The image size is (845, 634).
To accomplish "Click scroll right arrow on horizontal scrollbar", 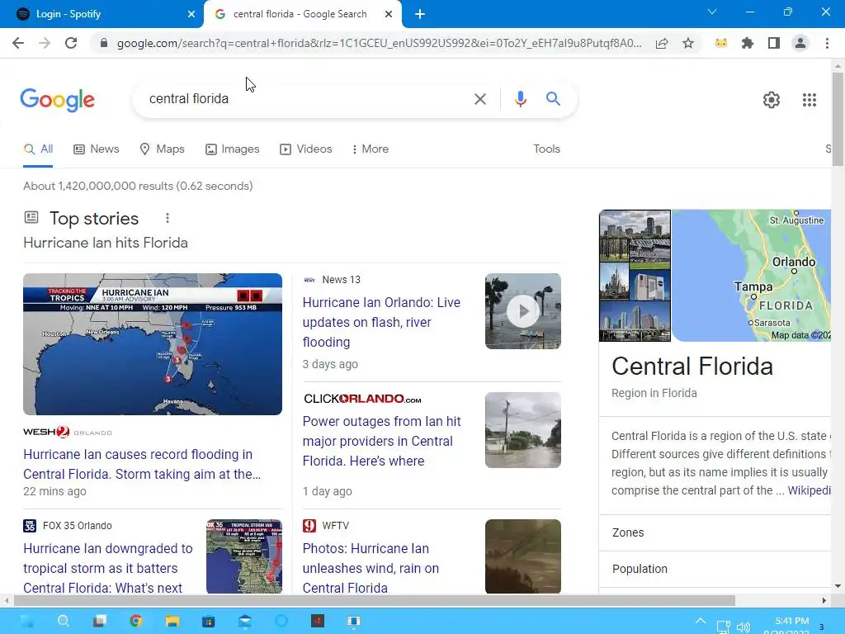I will (824, 601).
